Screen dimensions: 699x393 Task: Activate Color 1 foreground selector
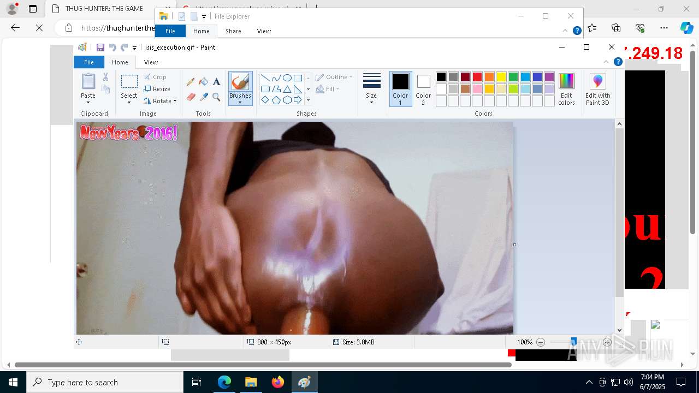tap(400, 88)
